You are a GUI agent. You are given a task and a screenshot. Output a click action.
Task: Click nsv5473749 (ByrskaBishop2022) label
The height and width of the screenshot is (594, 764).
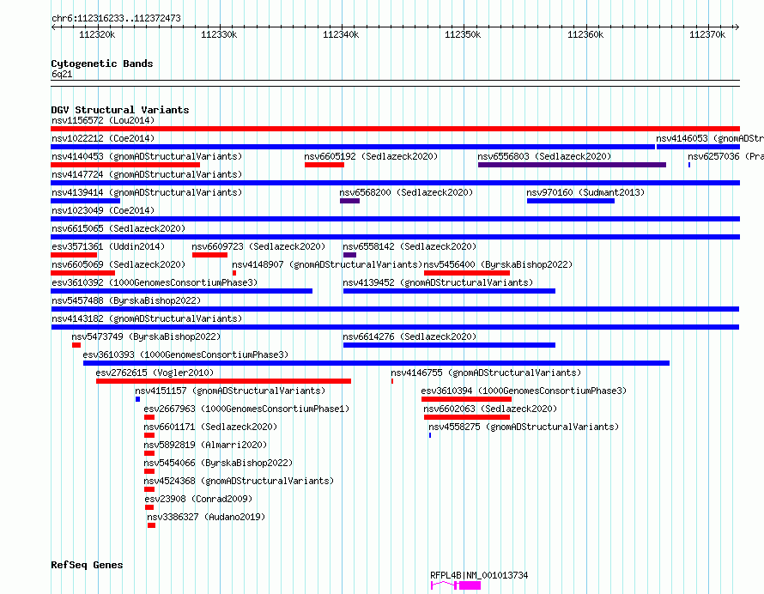(x=146, y=336)
